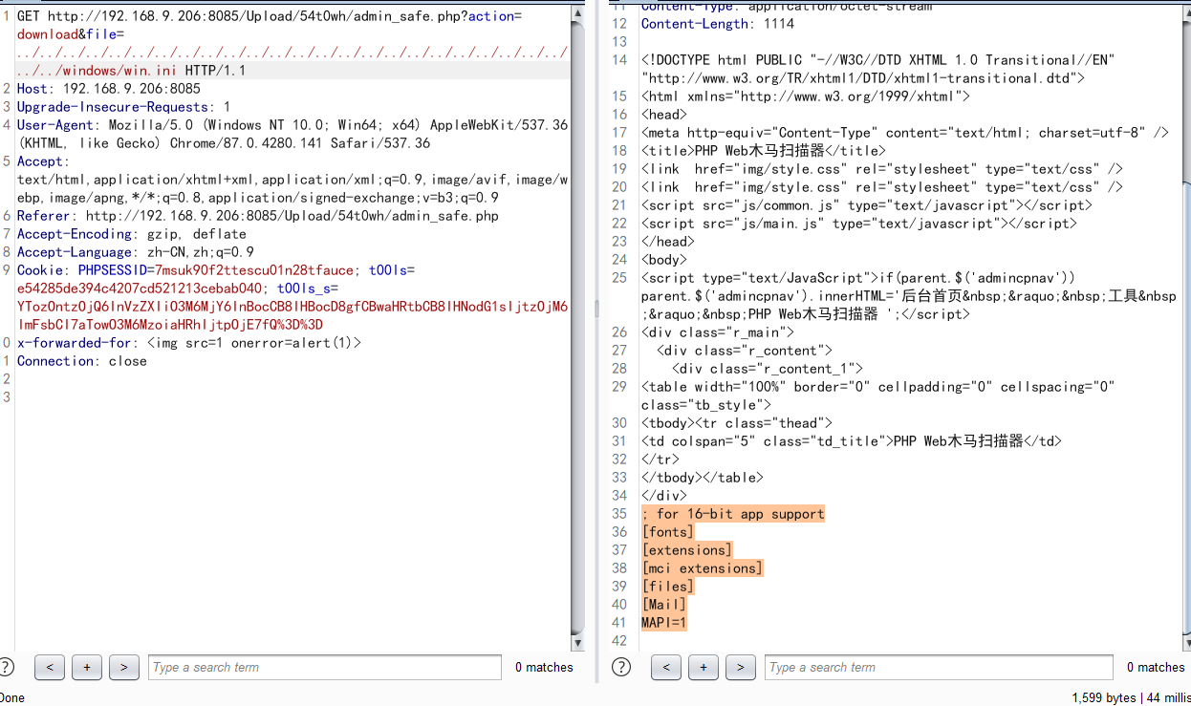Click highlighted MAPI=1 line
1191x706 pixels.
(x=664, y=623)
